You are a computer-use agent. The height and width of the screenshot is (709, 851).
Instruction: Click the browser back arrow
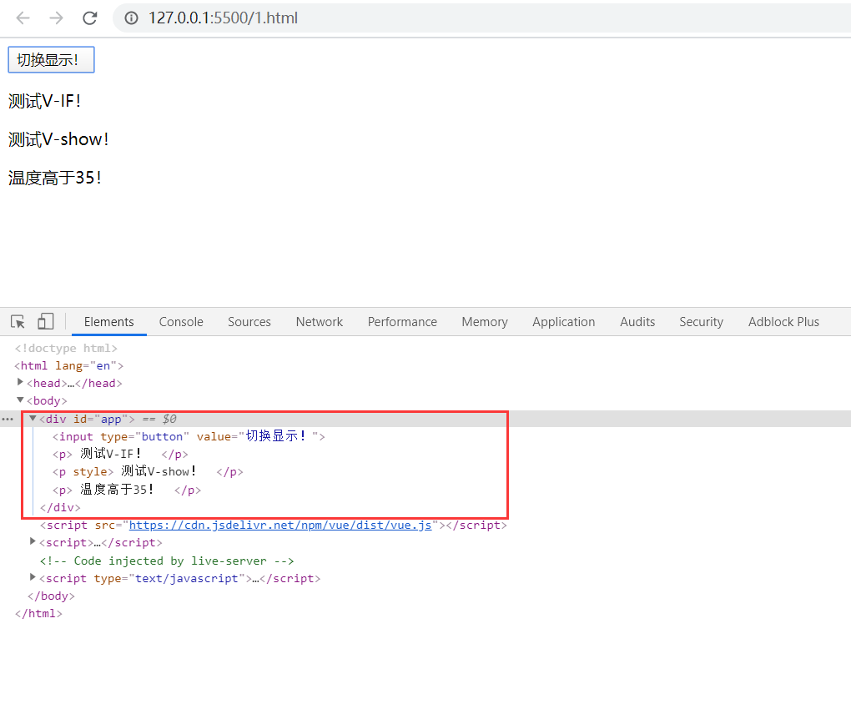(x=23, y=18)
